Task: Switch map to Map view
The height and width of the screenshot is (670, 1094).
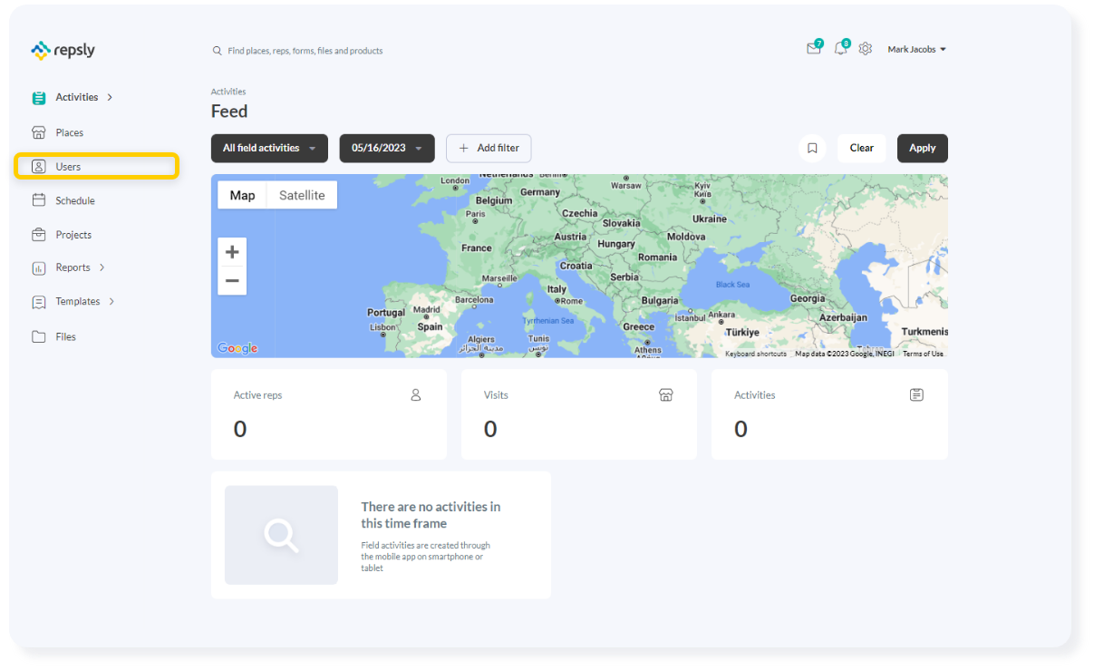Action: [242, 195]
